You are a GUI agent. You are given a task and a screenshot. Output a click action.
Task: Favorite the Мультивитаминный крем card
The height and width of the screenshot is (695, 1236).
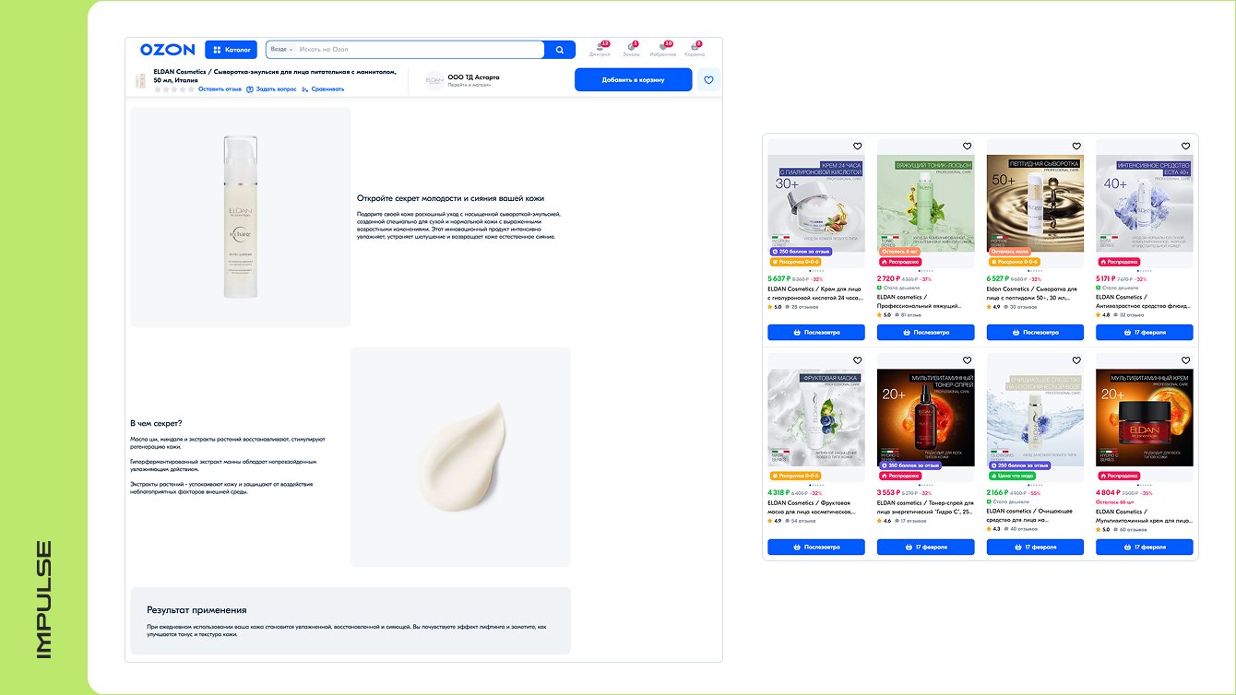tap(1185, 360)
